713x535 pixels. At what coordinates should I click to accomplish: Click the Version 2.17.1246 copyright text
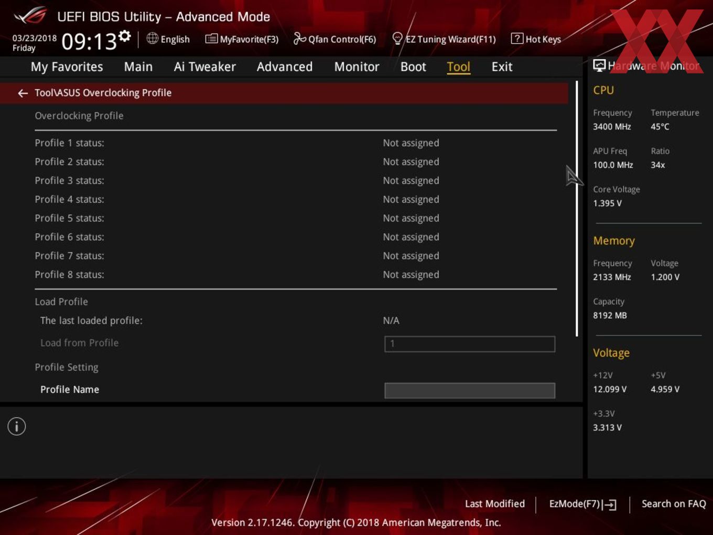point(356,522)
